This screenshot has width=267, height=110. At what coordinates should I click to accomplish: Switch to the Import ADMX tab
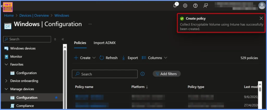click(x=105, y=43)
